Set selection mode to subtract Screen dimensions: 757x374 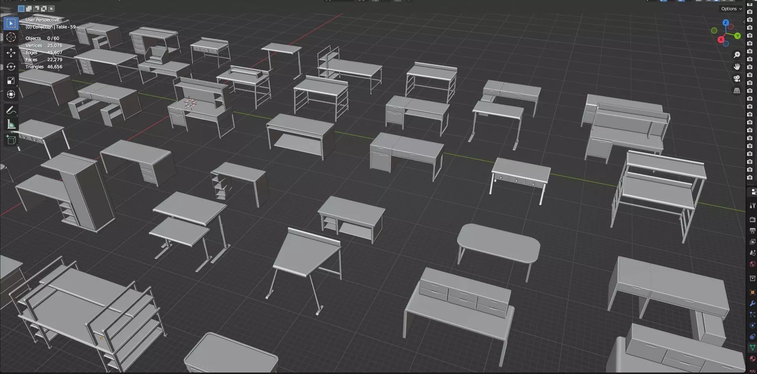(36, 8)
